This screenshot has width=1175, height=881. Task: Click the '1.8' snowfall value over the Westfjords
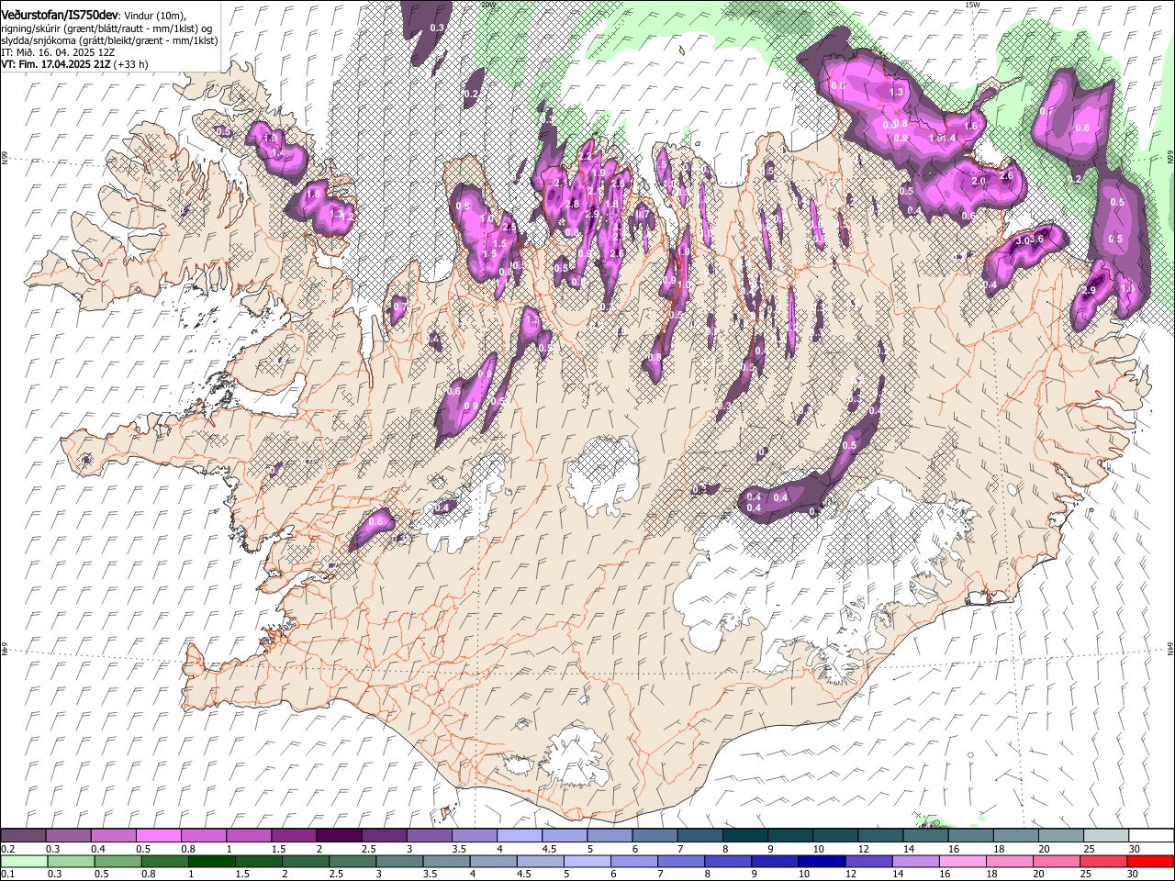pyautogui.click(x=312, y=195)
